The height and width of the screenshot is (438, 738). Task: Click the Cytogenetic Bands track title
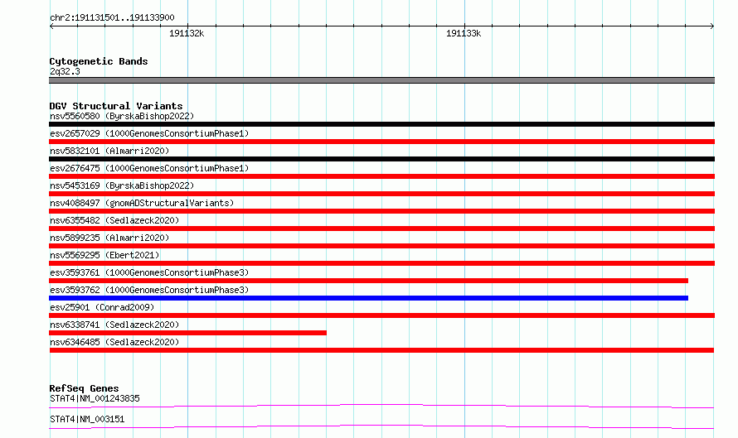point(99,61)
